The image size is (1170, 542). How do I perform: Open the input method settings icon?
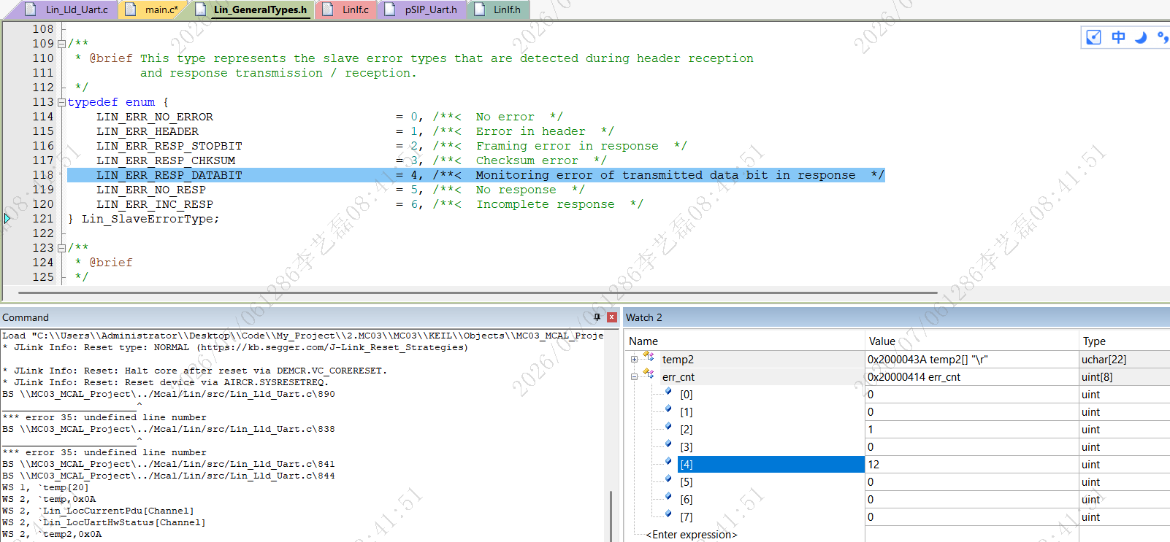pyautogui.click(x=1093, y=37)
